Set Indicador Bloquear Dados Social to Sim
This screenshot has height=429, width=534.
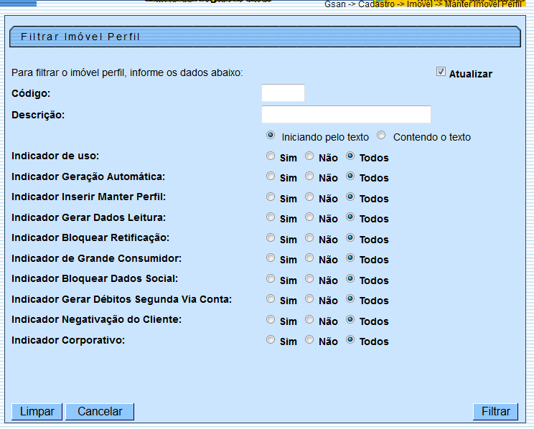coord(271,278)
